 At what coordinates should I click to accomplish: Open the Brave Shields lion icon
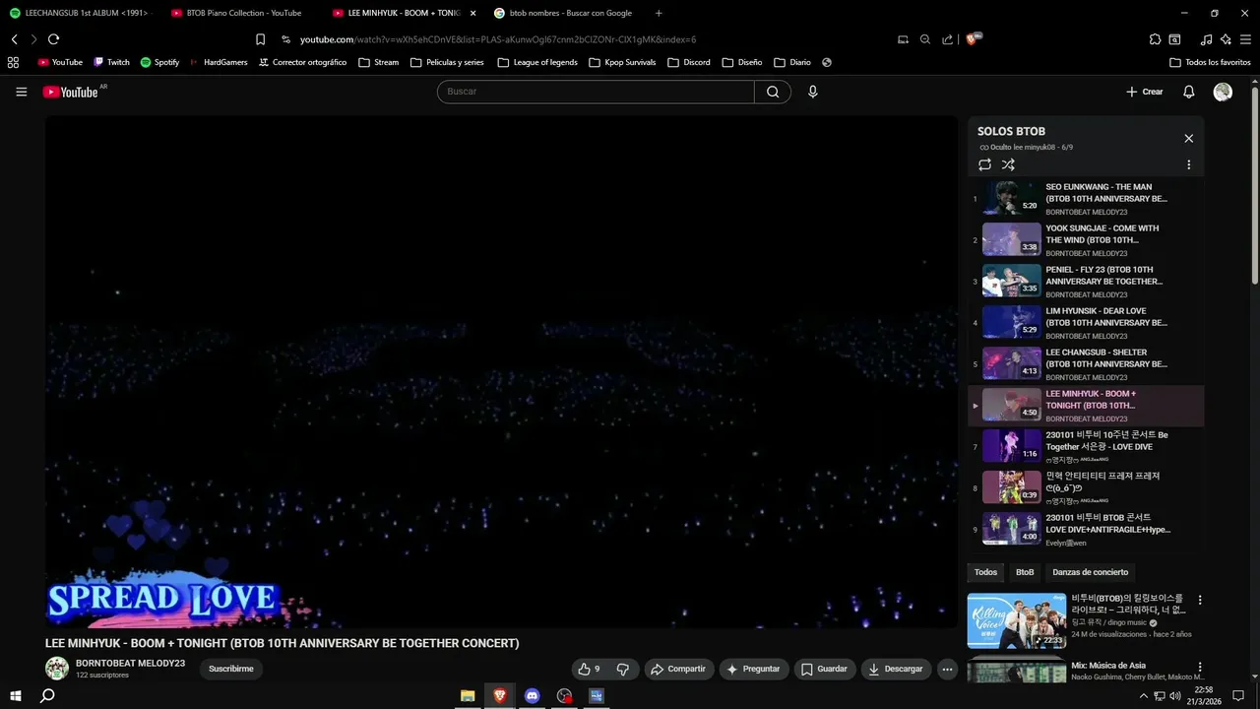point(972,39)
